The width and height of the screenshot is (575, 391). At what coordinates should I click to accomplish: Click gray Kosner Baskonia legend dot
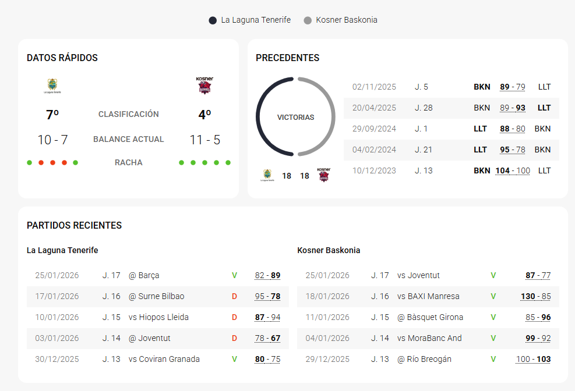point(308,20)
